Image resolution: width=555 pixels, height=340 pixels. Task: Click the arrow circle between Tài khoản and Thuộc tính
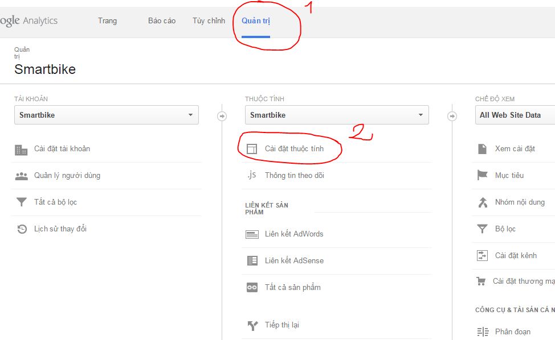pyautogui.click(x=222, y=116)
